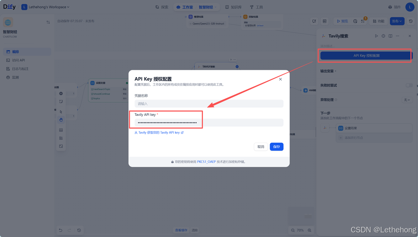Click the zoom in magnifier icon
The height and width of the screenshot is (237, 418).
(309, 230)
